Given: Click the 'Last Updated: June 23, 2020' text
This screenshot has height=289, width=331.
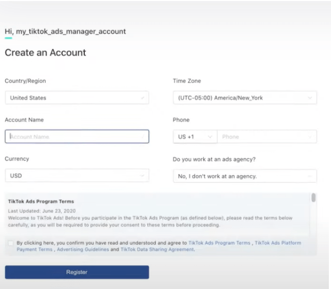Looking at the screenshot, I should (42, 211).
